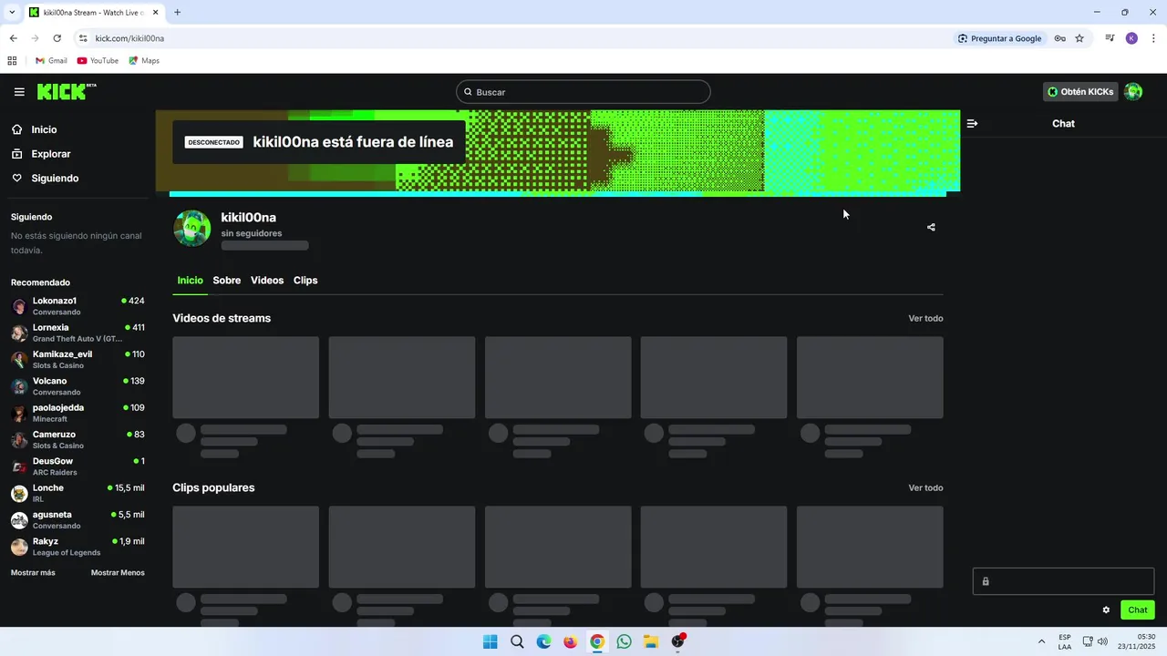
Task: Open password manager key icon
Action: 1059,38
